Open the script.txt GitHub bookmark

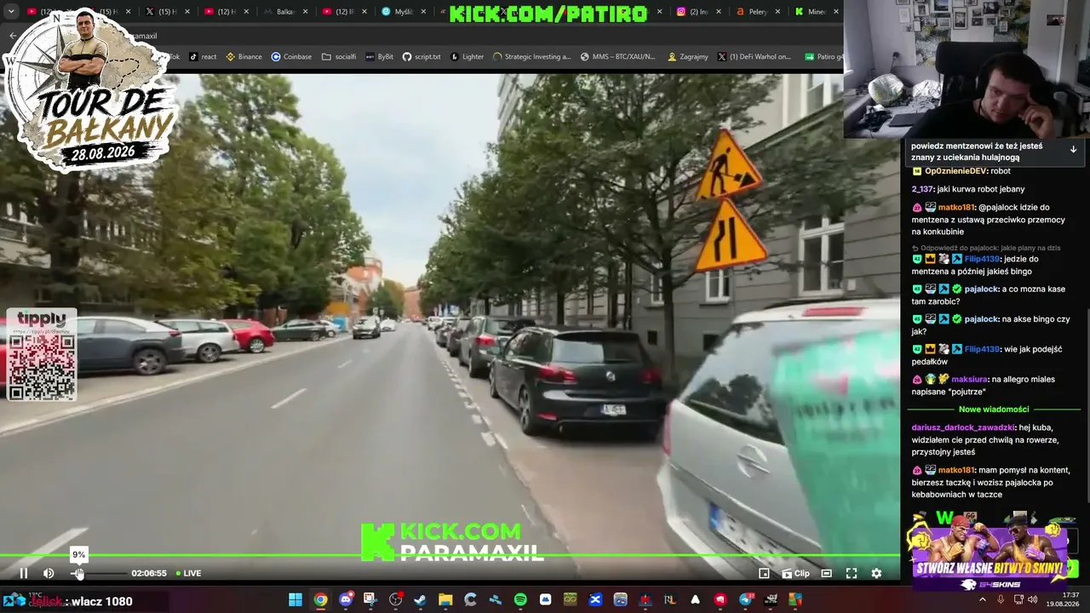(422, 57)
